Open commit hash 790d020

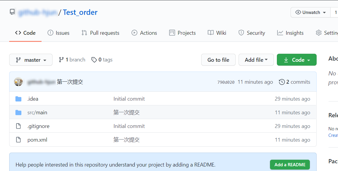click(226, 82)
